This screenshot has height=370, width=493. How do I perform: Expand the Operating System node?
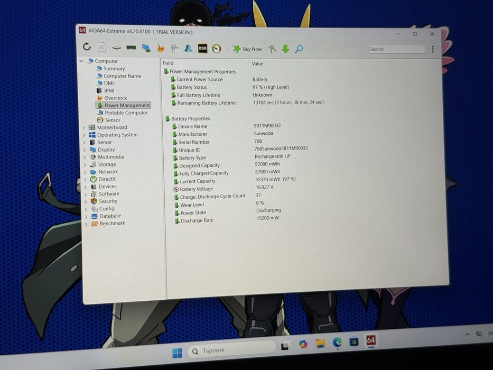84,135
